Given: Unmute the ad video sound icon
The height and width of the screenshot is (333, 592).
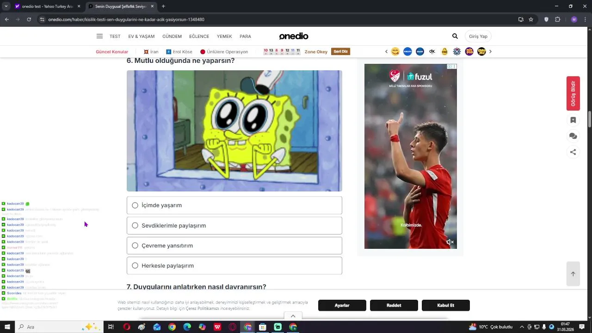Looking at the screenshot, I should click(x=450, y=242).
